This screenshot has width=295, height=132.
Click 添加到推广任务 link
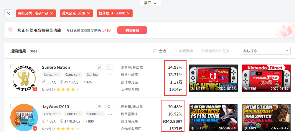215,51
